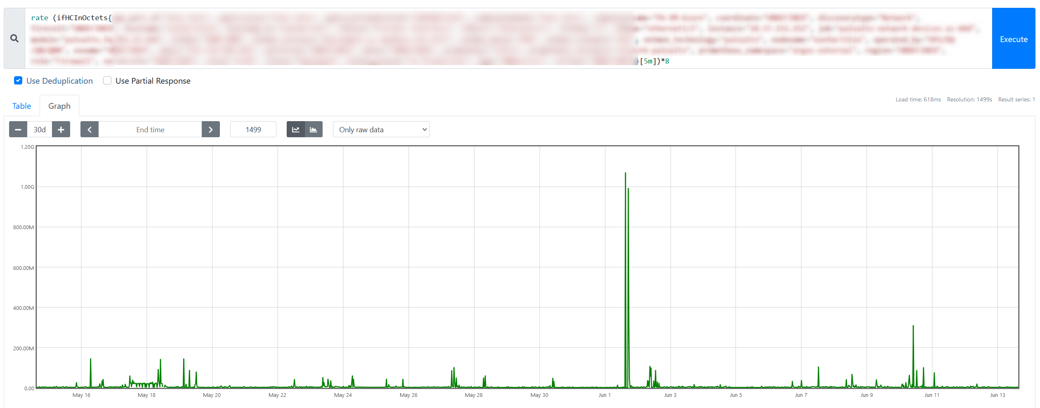Click the May 16 x-axis label
Viewport: 1040px width, 408px height.
(x=81, y=395)
